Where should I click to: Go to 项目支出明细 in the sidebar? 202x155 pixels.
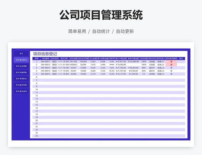[x=21, y=66]
